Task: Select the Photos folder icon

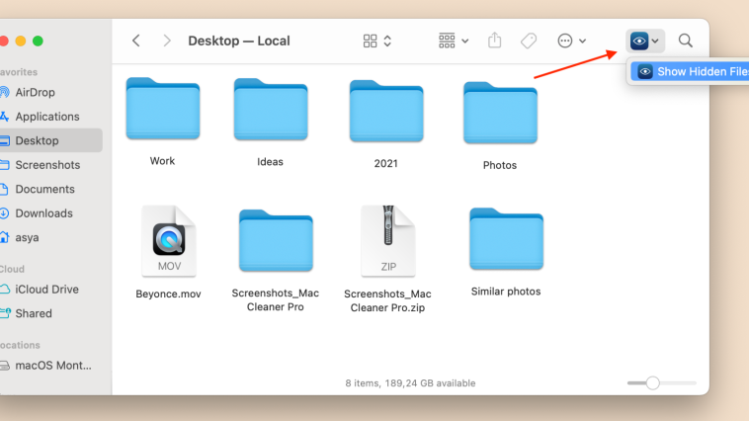Action: coord(501,113)
